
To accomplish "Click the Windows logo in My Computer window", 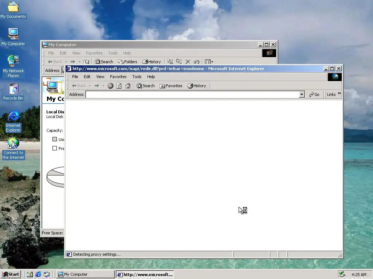I will pos(269,53).
